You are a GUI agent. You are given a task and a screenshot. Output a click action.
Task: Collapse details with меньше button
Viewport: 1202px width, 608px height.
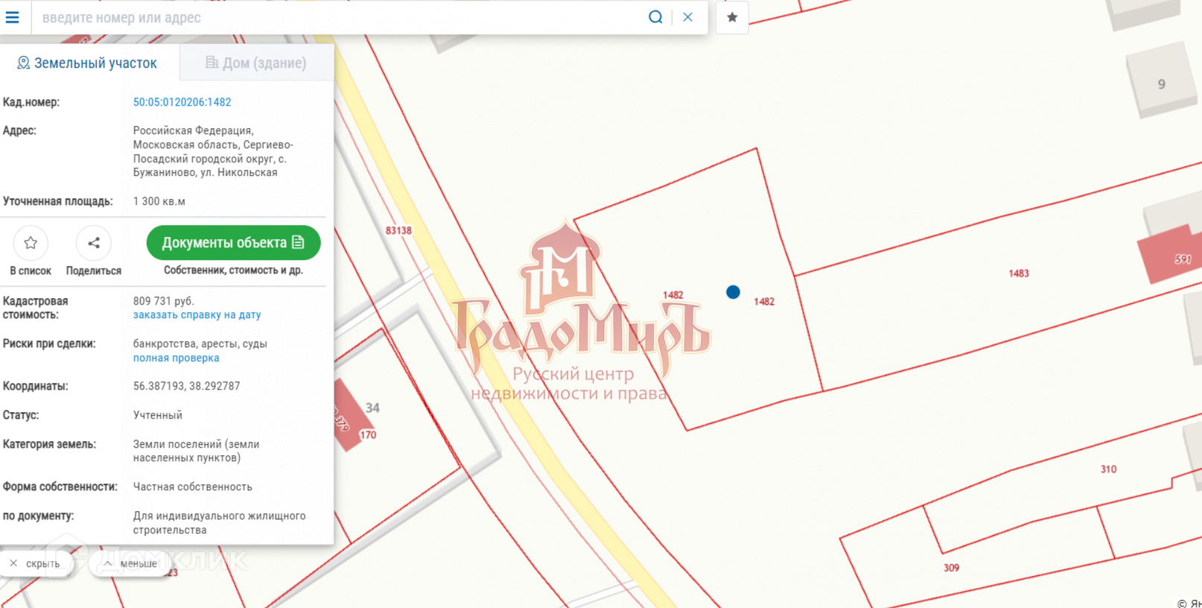[130, 564]
